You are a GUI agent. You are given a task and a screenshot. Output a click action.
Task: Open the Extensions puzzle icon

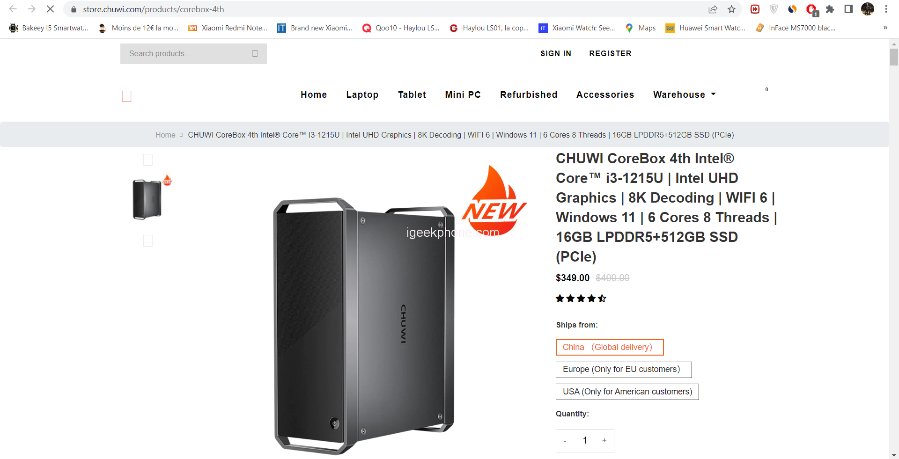click(x=830, y=9)
